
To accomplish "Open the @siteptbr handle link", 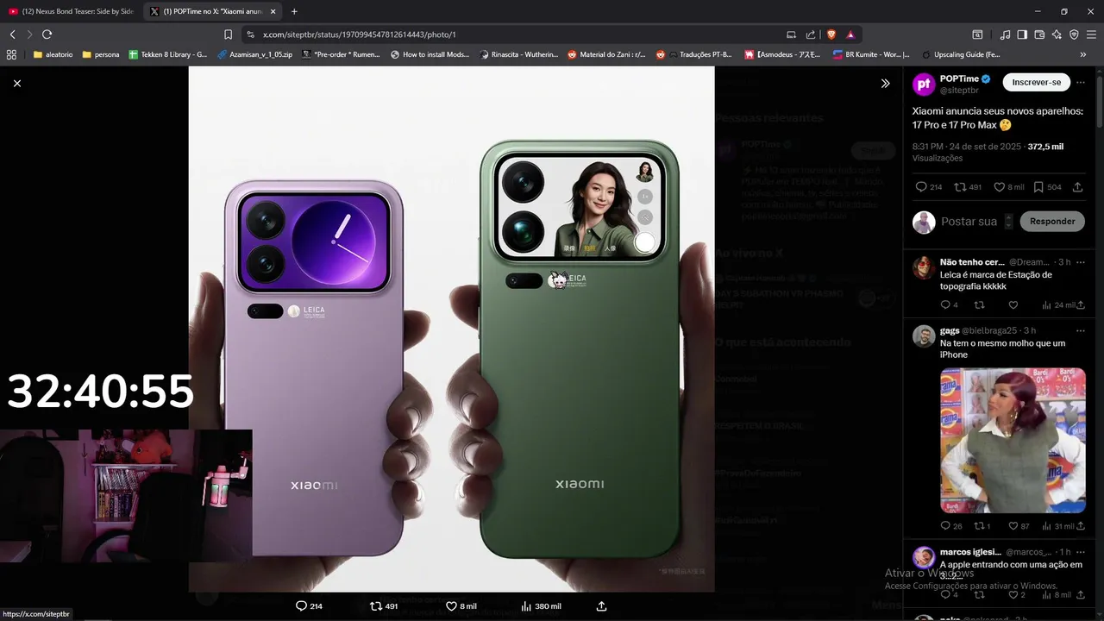I will tap(959, 90).
